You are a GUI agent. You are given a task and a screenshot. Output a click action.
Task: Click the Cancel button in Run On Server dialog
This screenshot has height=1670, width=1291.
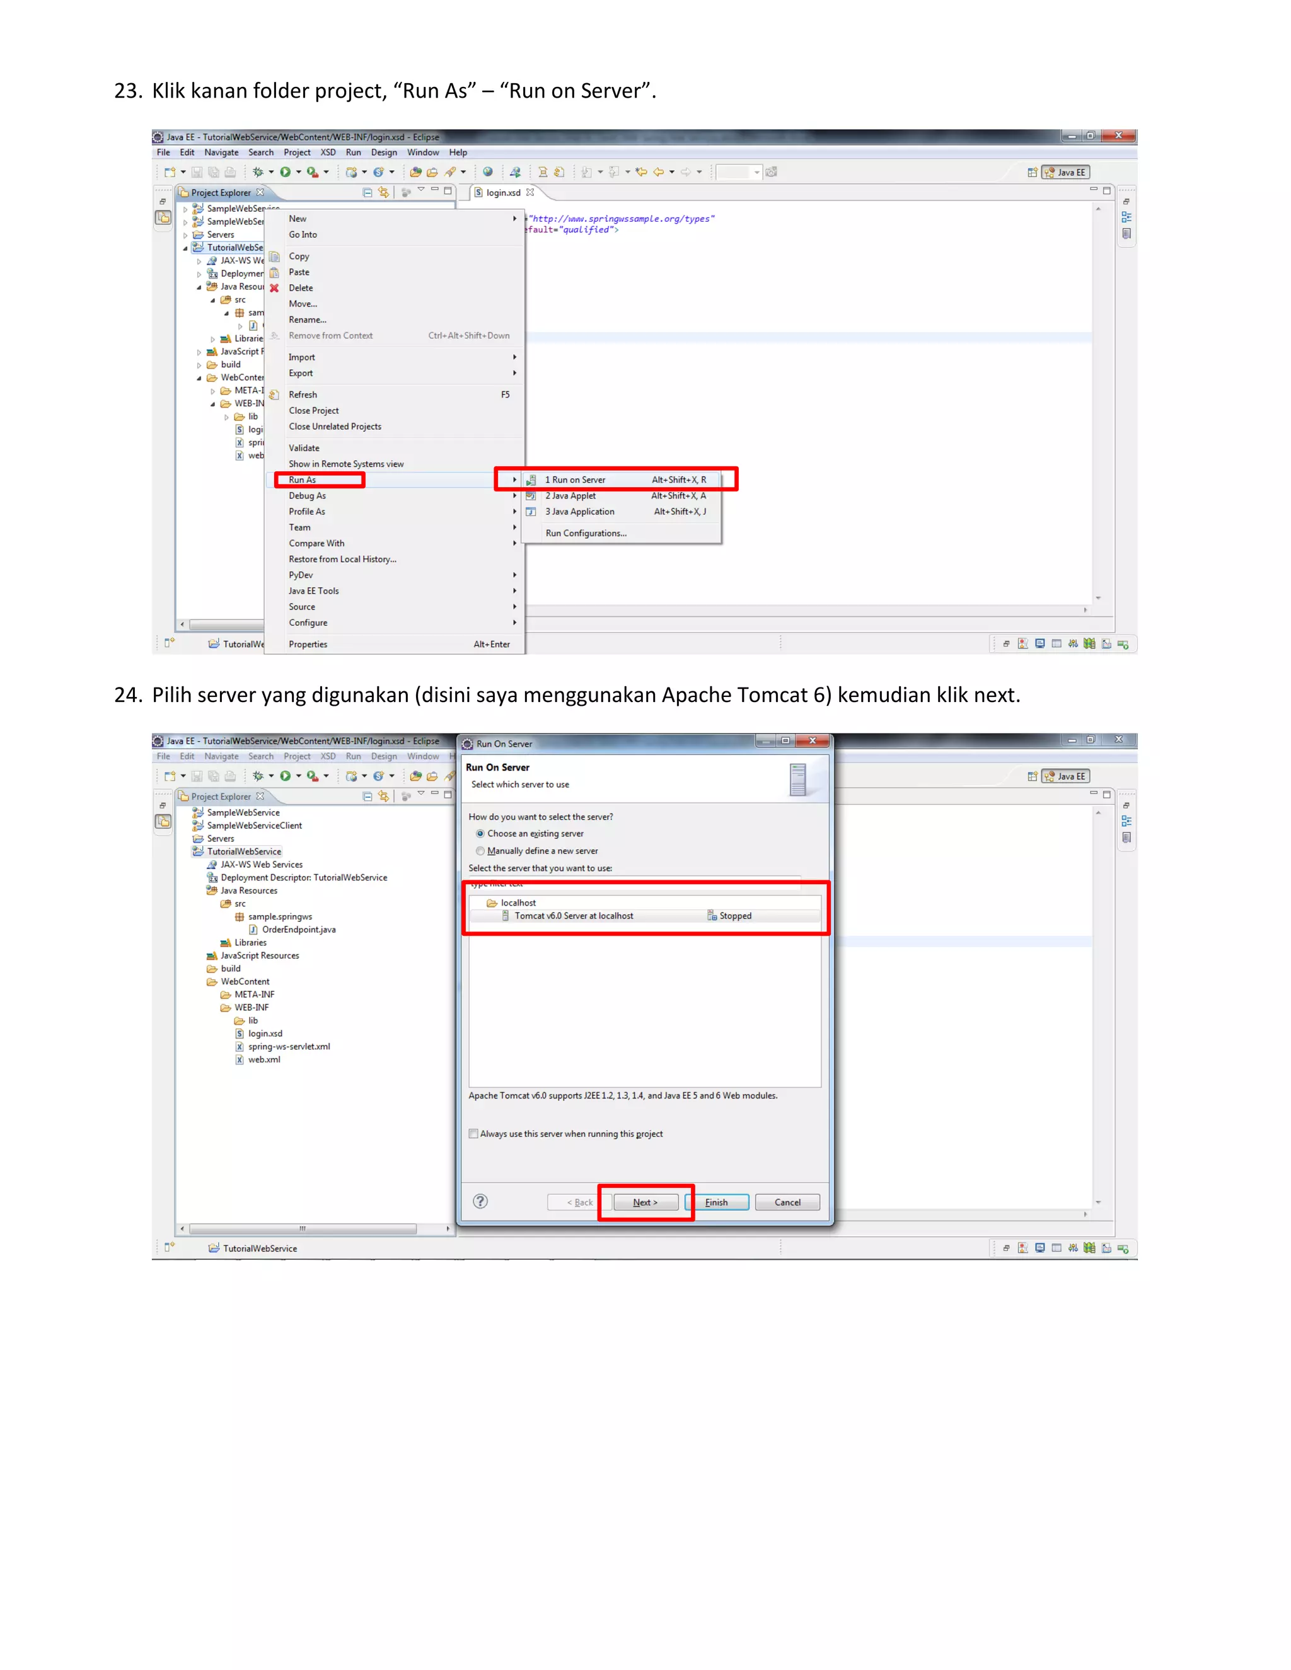click(787, 1202)
